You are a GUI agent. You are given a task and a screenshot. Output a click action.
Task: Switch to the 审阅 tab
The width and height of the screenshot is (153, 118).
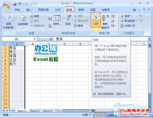coord(81,10)
